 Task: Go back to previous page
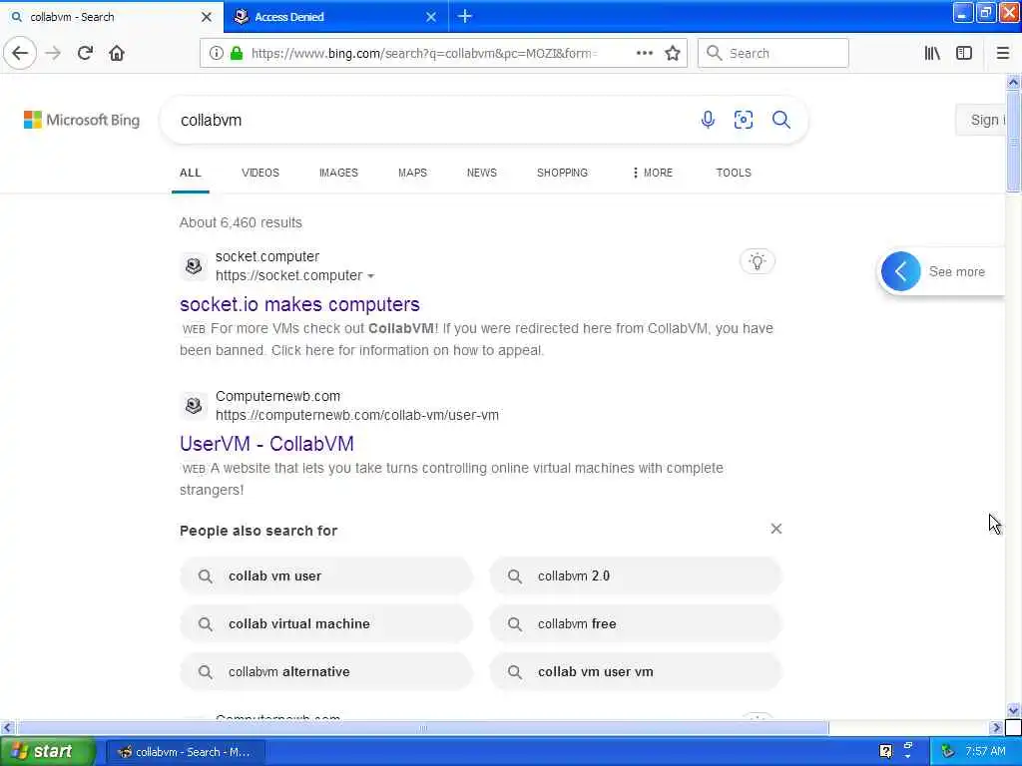[x=20, y=53]
